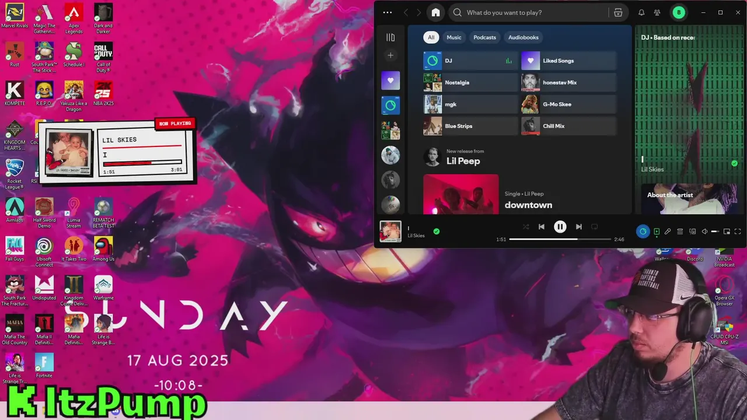Click the Now Playing widget album art

[x=69, y=152]
